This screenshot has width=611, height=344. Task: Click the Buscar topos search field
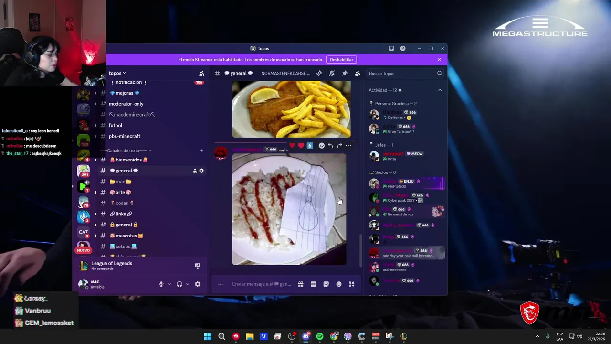pyautogui.click(x=405, y=73)
